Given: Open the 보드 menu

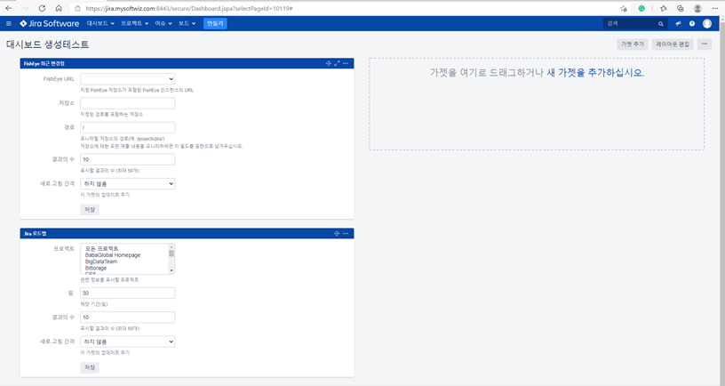Looking at the screenshot, I should pos(187,23).
